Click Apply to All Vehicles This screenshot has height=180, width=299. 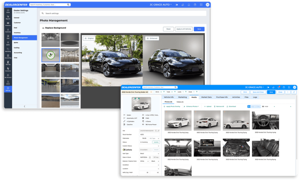184,29
